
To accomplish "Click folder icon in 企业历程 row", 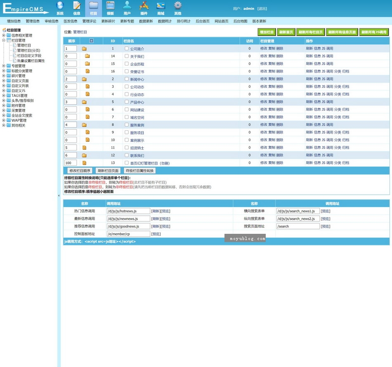I will [87, 64].
